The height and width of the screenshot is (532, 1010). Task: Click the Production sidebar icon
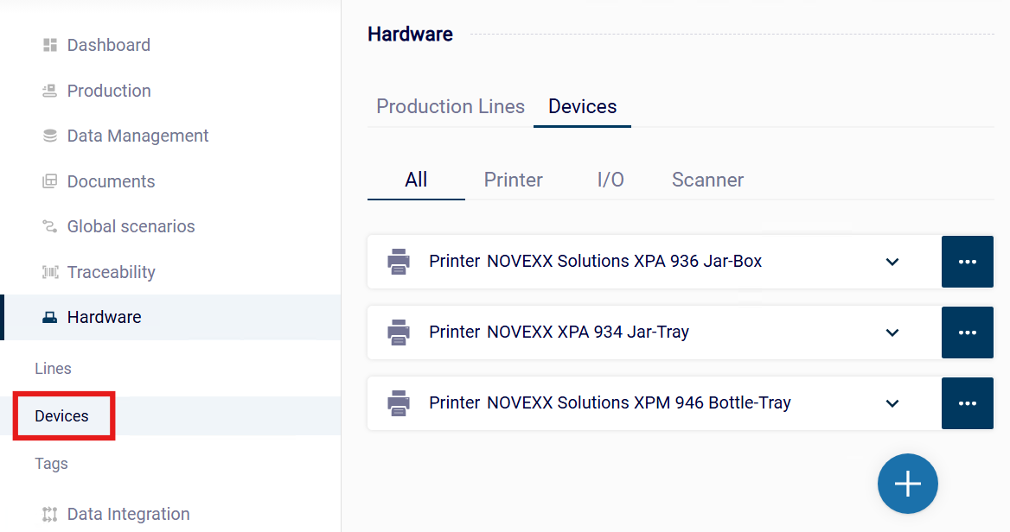point(49,91)
